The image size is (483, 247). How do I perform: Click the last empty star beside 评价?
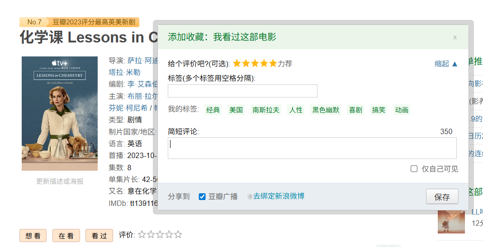178,234
